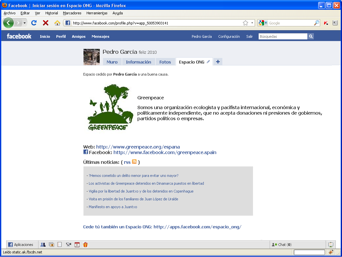Open the Herramientas menu
The image size is (342, 257).
[97, 13]
